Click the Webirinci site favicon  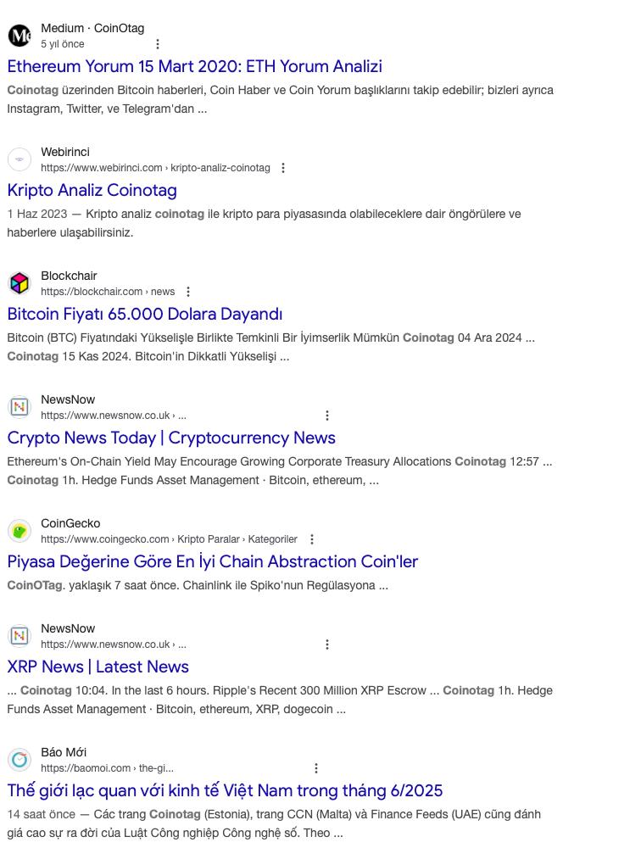(x=20, y=159)
